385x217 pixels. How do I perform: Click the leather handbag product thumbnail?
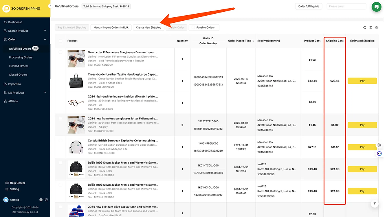76,81
